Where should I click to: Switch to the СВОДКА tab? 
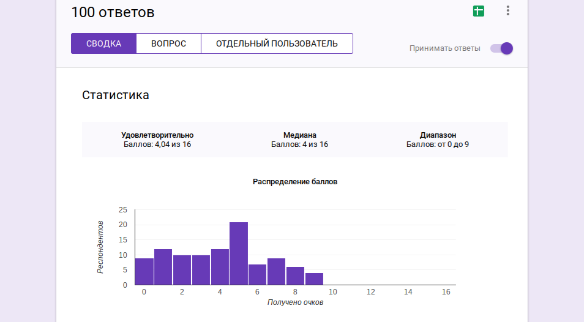pos(104,43)
